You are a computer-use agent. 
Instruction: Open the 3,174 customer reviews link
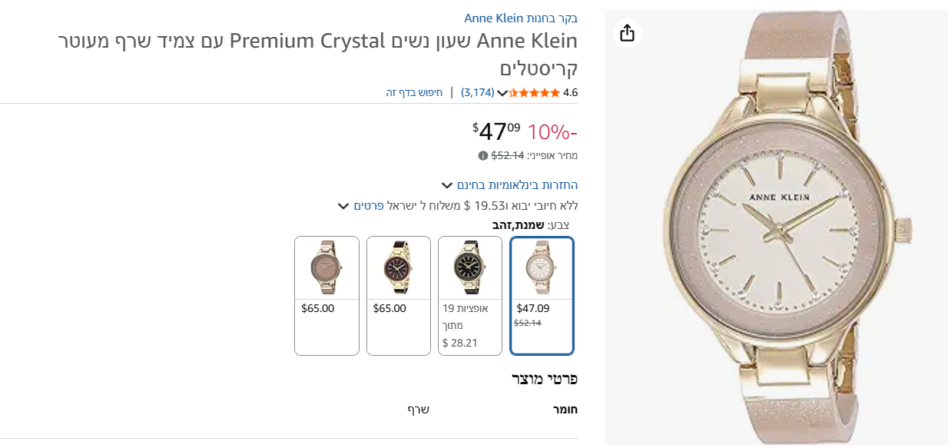point(477,93)
